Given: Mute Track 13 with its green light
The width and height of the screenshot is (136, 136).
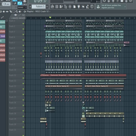Looking at the screenshot, I should [x=23, y=89].
